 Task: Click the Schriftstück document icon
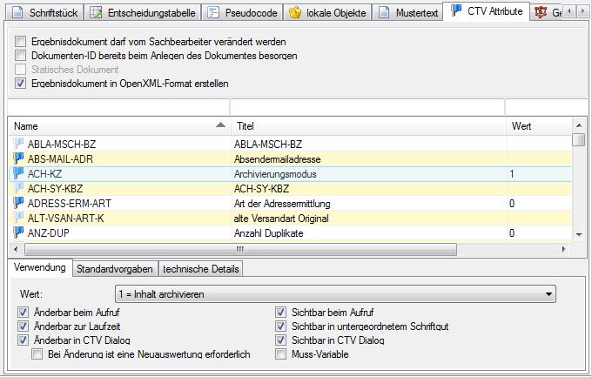[x=17, y=12]
